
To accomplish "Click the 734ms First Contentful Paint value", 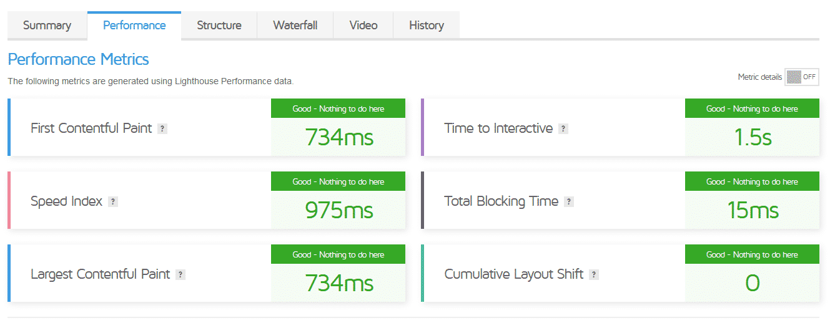I will [x=339, y=137].
